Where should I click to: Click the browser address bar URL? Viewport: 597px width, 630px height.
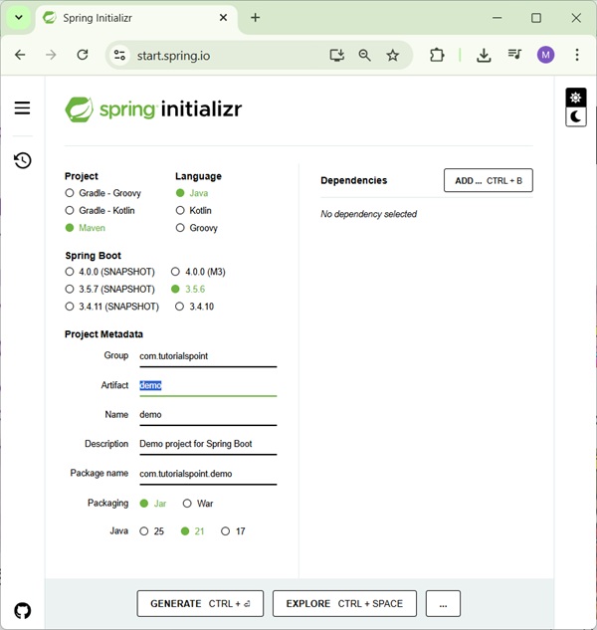pyautogui.click(x=173, y=56)
